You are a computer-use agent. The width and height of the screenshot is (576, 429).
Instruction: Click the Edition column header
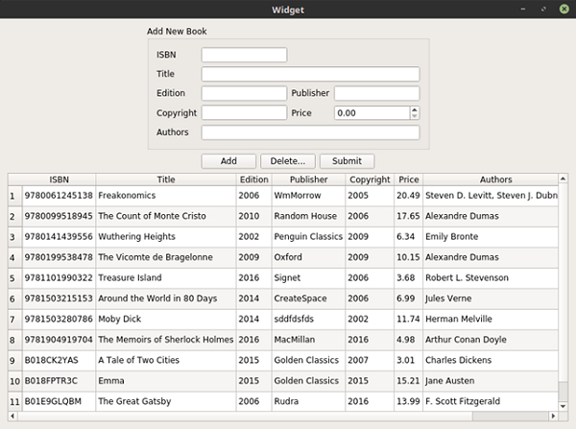[253, 179]
